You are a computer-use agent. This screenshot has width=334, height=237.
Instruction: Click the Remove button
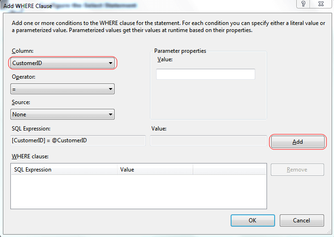click(x=297, y=170)
